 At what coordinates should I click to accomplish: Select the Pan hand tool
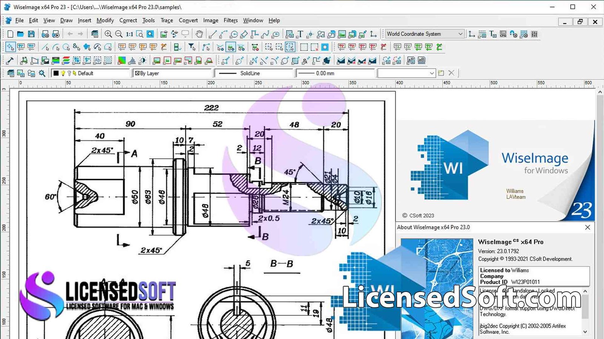pos(199,34)
